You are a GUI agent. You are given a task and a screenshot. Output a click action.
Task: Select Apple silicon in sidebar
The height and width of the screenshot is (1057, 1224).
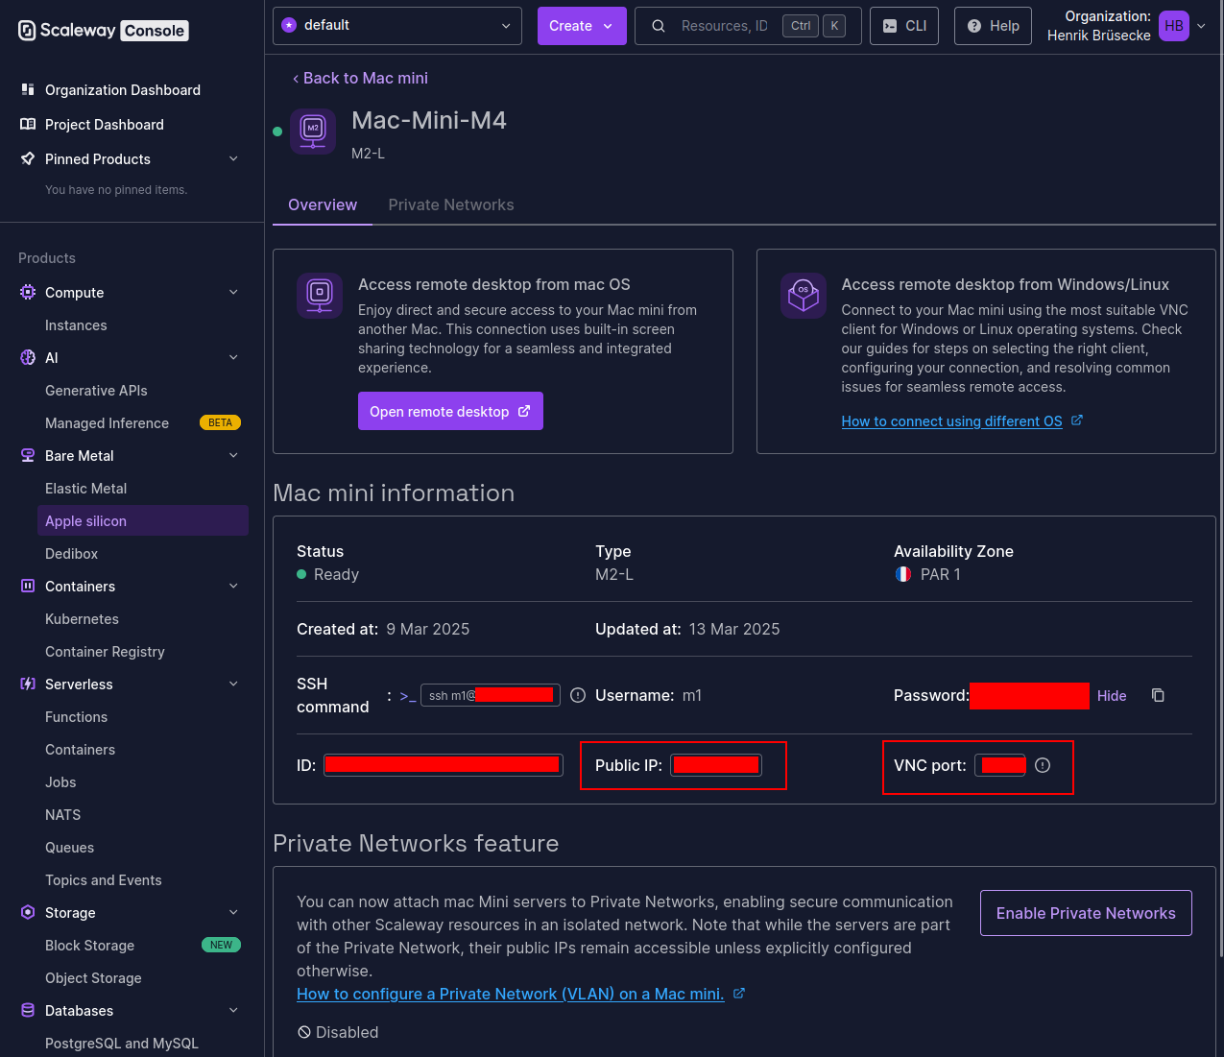(x=143, y=521)
